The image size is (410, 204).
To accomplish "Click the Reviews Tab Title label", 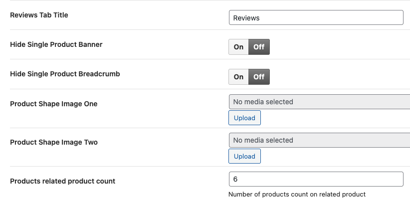I will 39,15.
